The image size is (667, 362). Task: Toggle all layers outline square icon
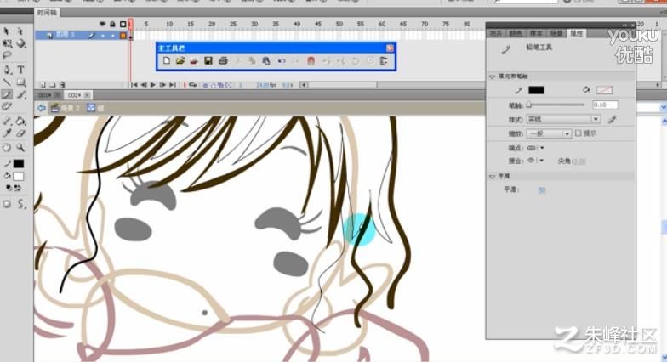coord(123,24)
